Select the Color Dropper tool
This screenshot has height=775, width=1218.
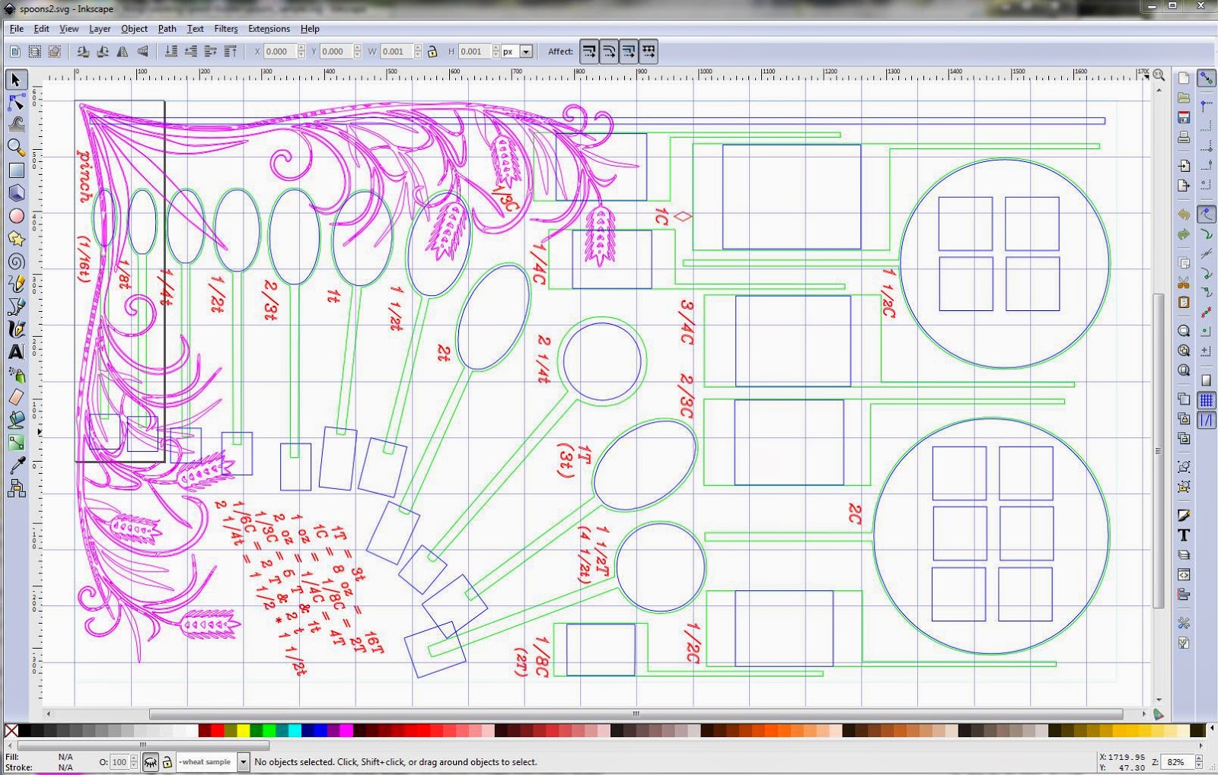(x=16, y=465)
